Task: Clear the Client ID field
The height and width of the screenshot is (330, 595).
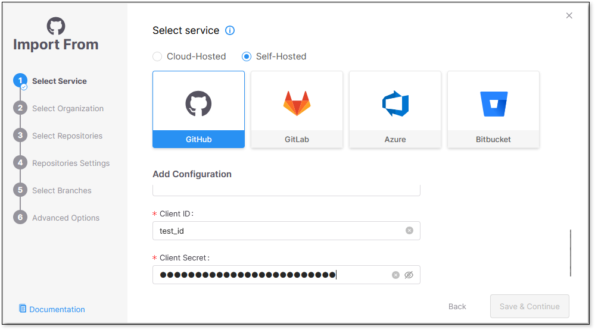Action: 409,230
